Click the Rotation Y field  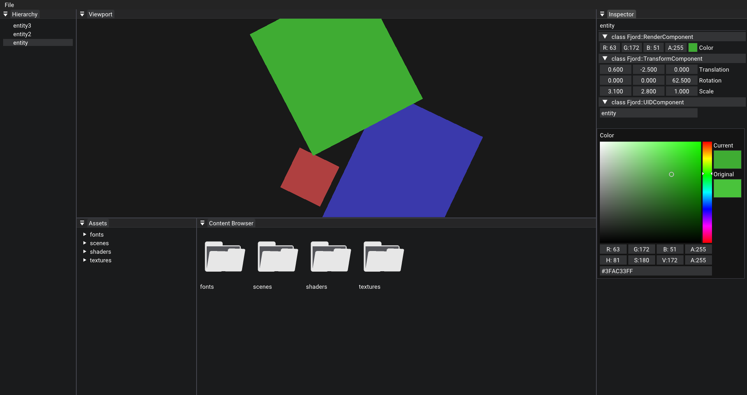tap(649, 81)
